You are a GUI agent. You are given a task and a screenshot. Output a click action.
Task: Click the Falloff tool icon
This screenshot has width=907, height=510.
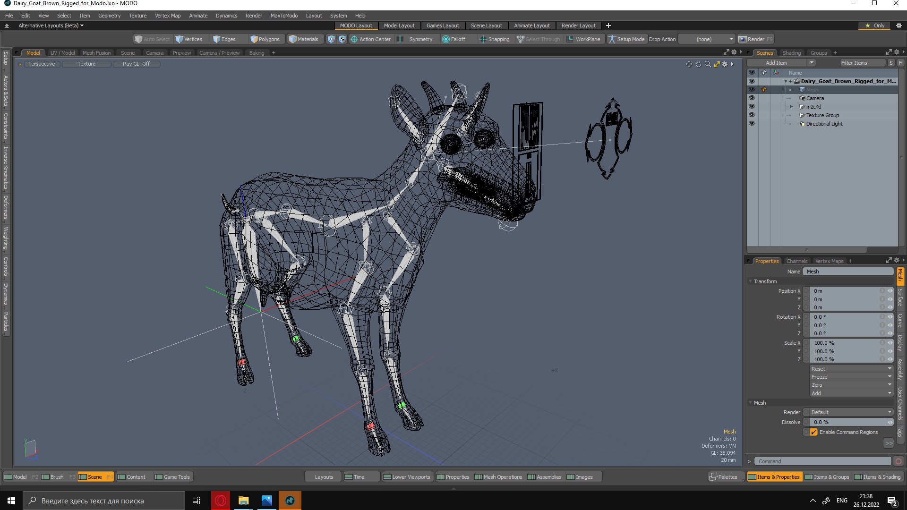(x=445, y=39)
